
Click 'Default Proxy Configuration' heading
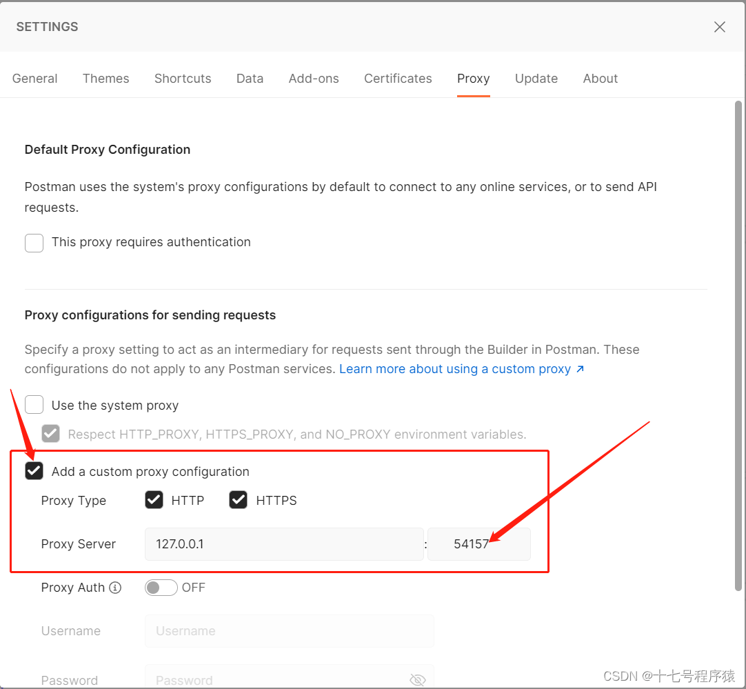click(108, 150)
